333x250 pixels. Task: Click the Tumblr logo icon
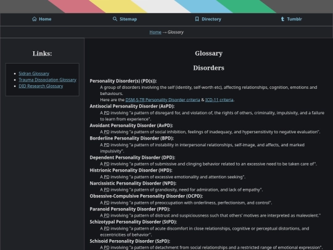[x=282, y=19]
